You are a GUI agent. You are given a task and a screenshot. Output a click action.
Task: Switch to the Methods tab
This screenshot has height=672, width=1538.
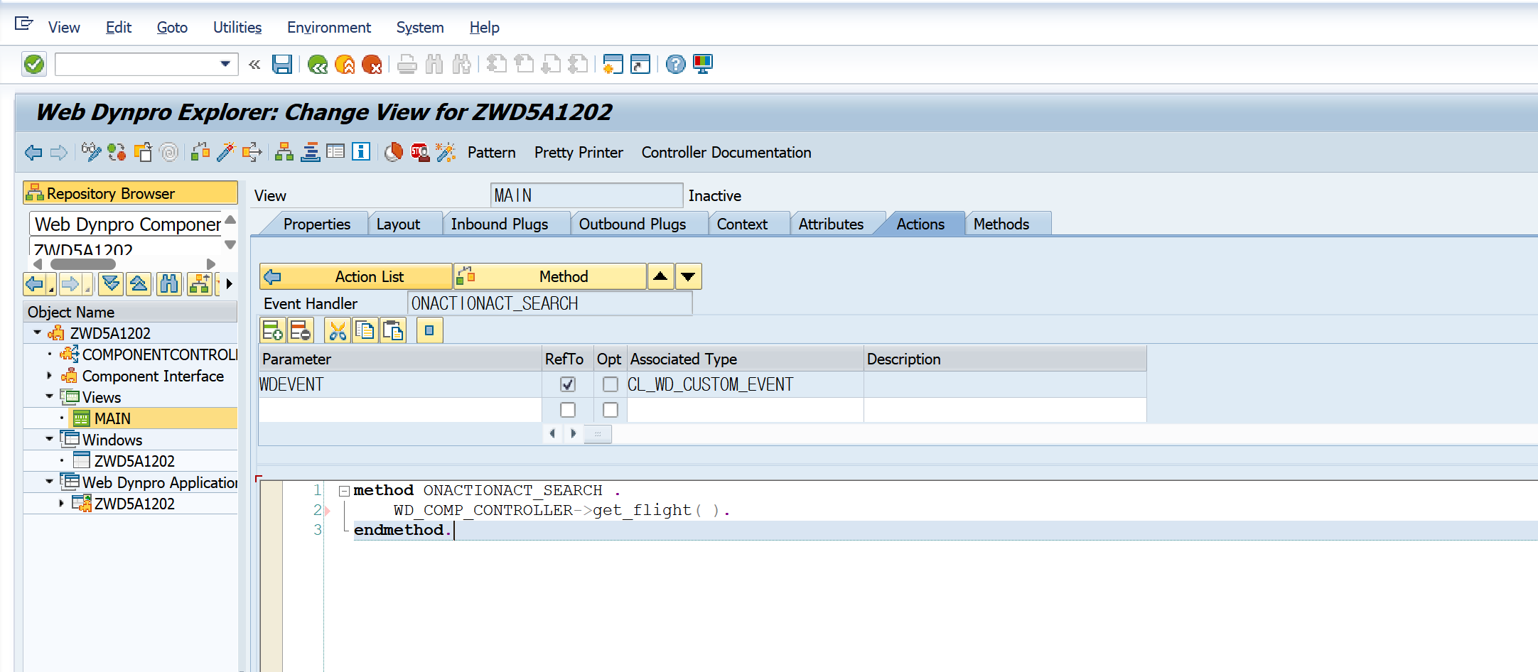tap(1001, 224)
